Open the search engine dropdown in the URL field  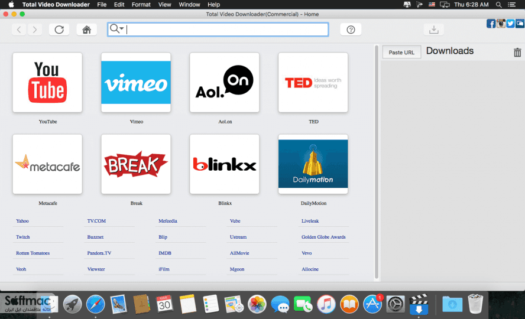(117, 29)
